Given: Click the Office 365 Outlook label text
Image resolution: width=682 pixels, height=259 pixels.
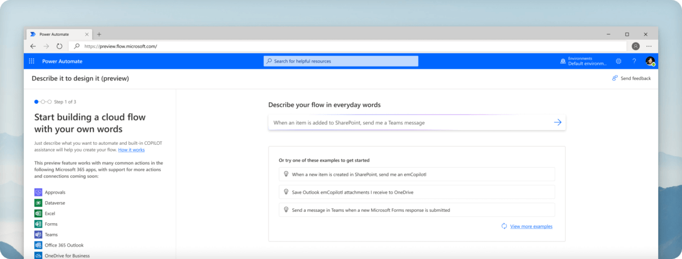Looking at the screenshot, I should point(64,245).
